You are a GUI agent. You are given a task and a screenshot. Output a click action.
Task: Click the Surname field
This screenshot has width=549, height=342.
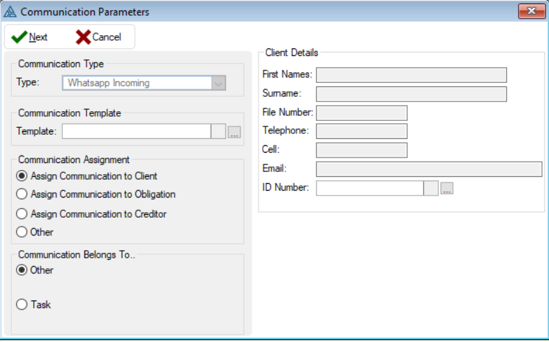tap(411, 94)
